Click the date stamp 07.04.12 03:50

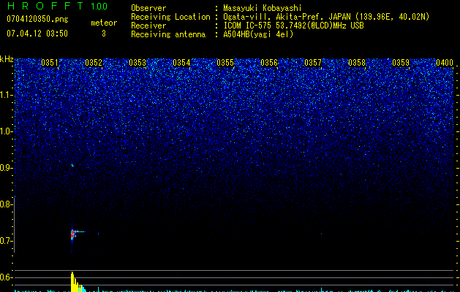point(37,34)
